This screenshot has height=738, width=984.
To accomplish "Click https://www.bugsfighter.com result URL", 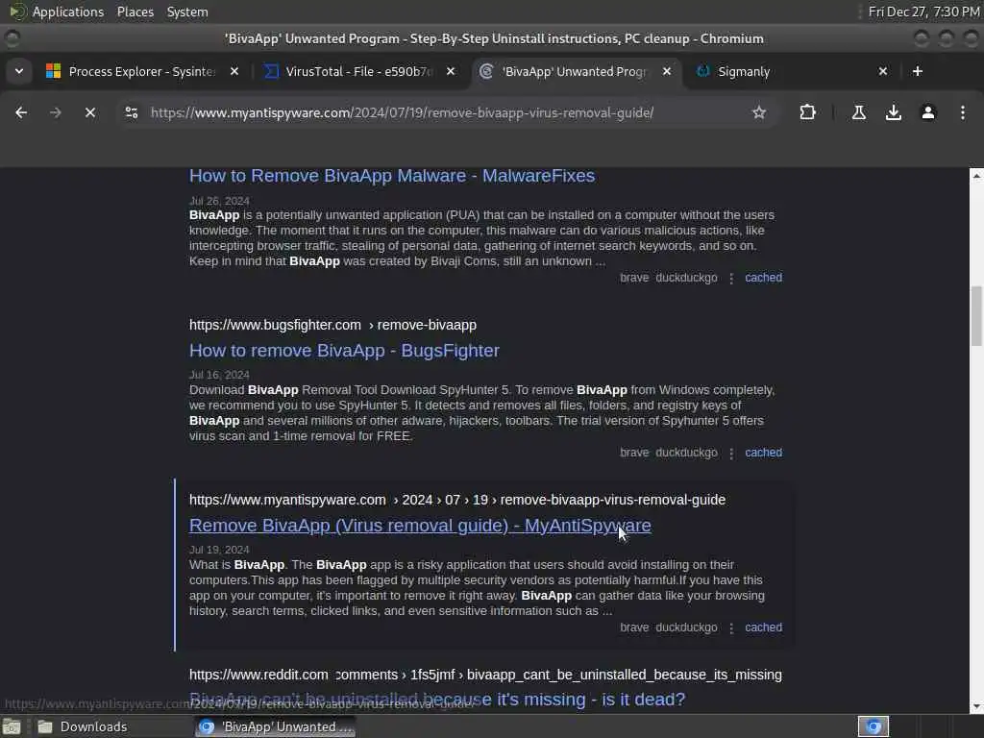I will click(x=275, y=325).
